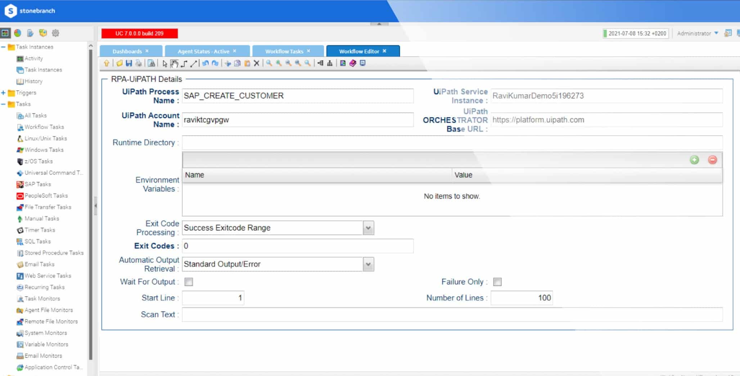
Task: Click the black X delete icon
Action: [256, 63]
